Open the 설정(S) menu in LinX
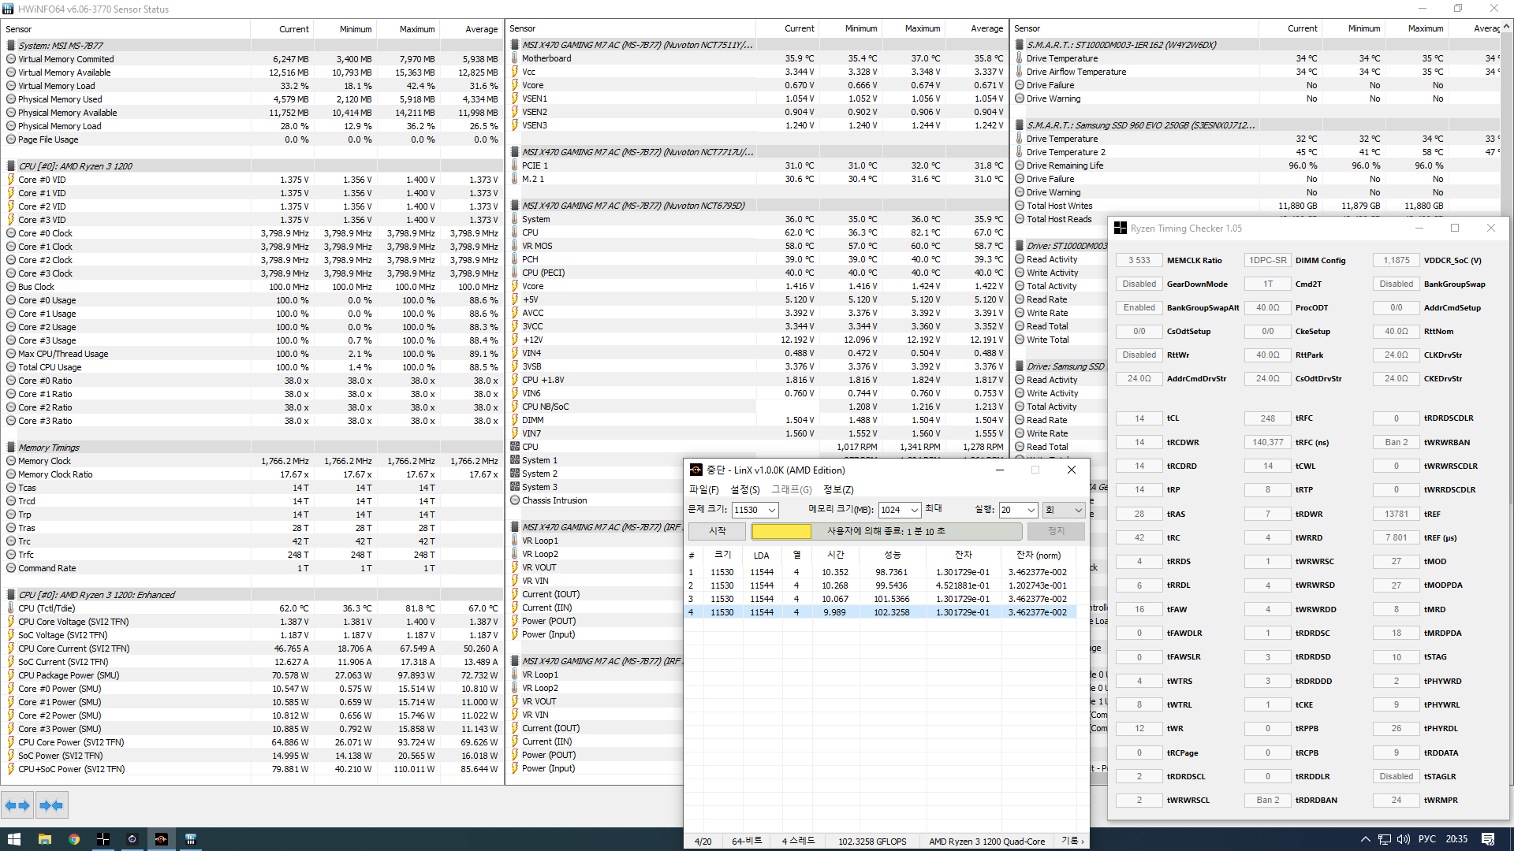 pyautogui.click(x=745, y=490)
